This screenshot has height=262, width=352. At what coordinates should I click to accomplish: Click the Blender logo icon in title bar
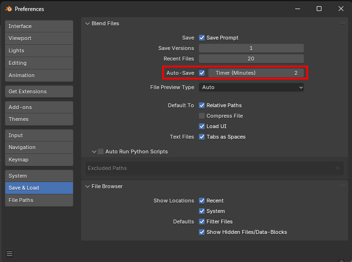click(9, 9)
